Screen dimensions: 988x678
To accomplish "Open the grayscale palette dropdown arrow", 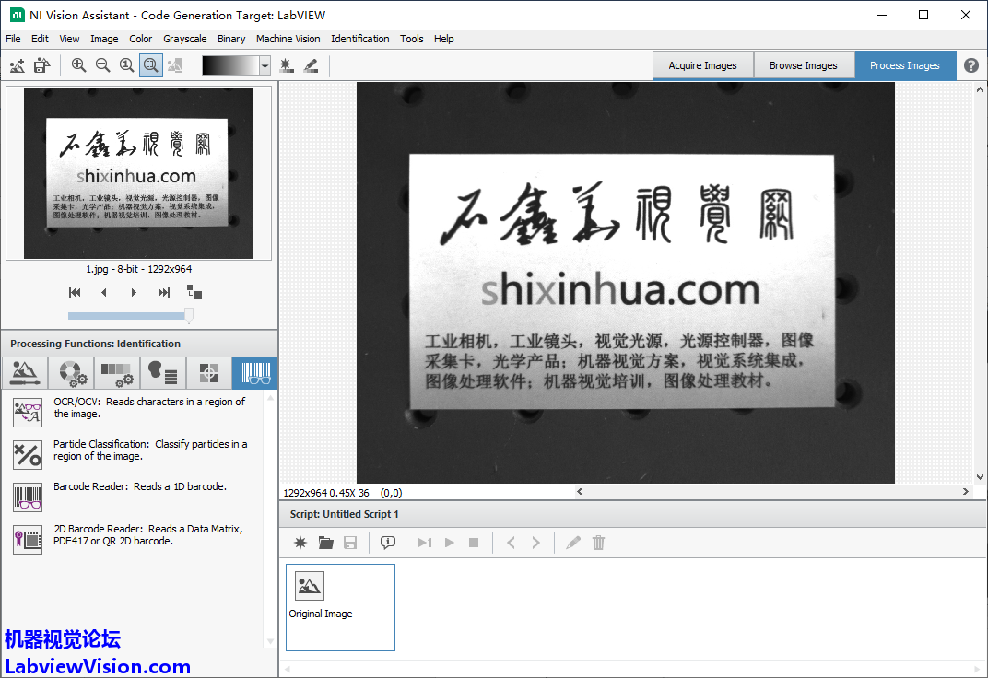I will (265, 65).
